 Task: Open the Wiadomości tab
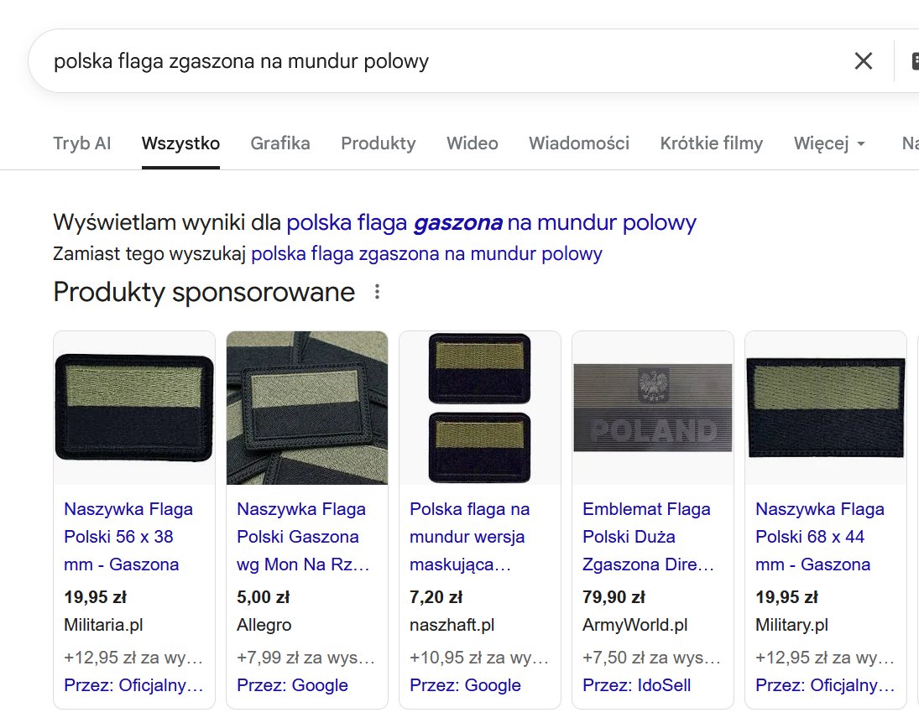[x=579, y=143]
